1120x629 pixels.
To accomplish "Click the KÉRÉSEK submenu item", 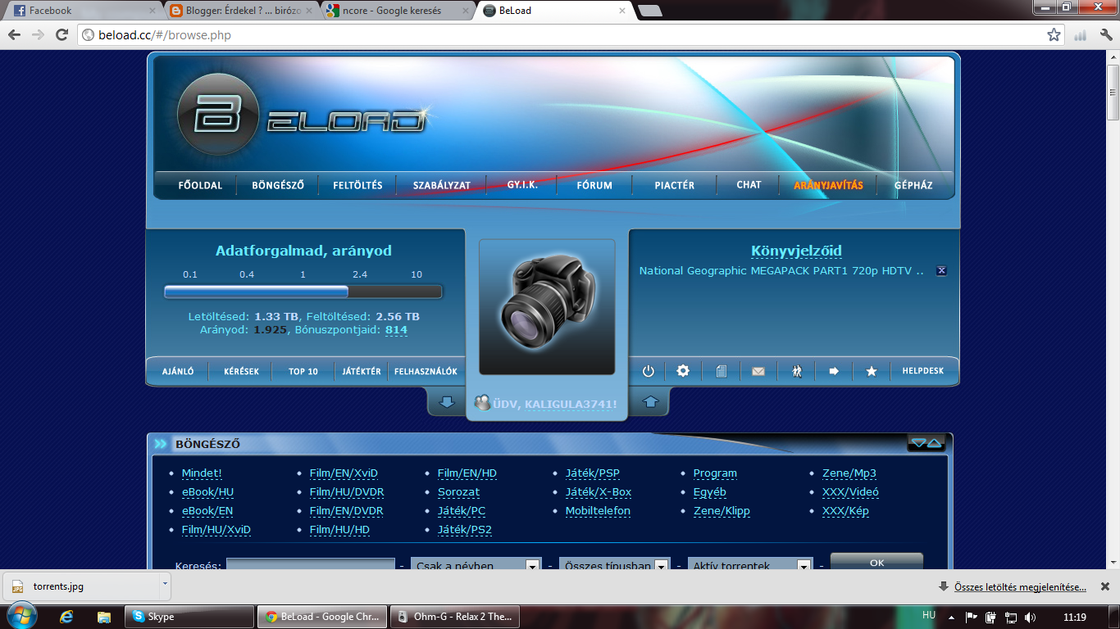I will (x=241, y=371).
